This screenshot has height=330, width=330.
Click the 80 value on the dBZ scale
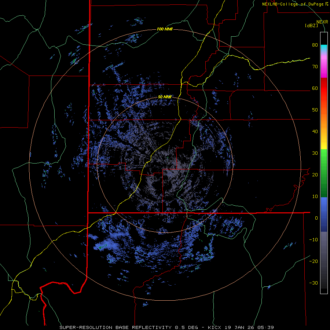click(315, 45)
